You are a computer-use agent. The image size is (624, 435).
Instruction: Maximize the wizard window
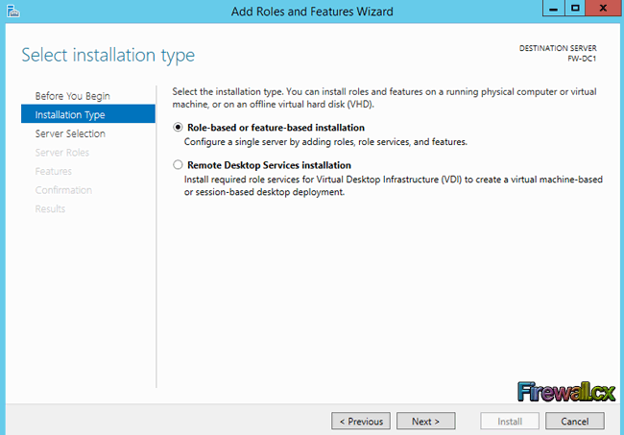[x=575, y=8]
